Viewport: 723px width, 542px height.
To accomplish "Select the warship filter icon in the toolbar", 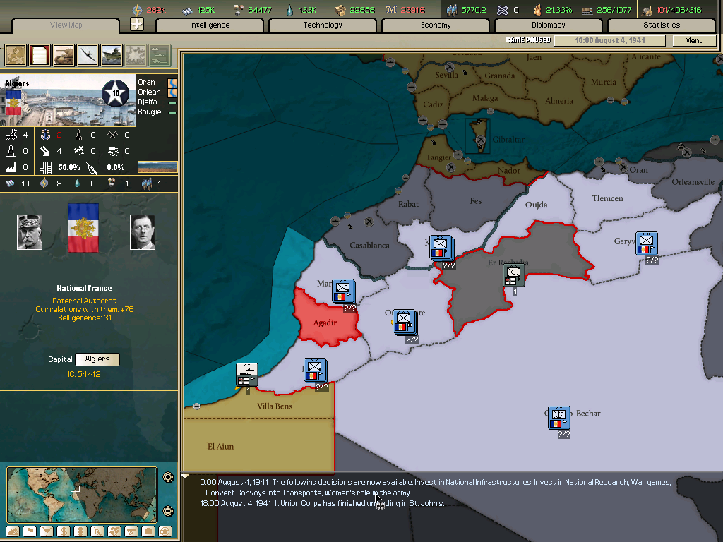I will tap(111, 55).
